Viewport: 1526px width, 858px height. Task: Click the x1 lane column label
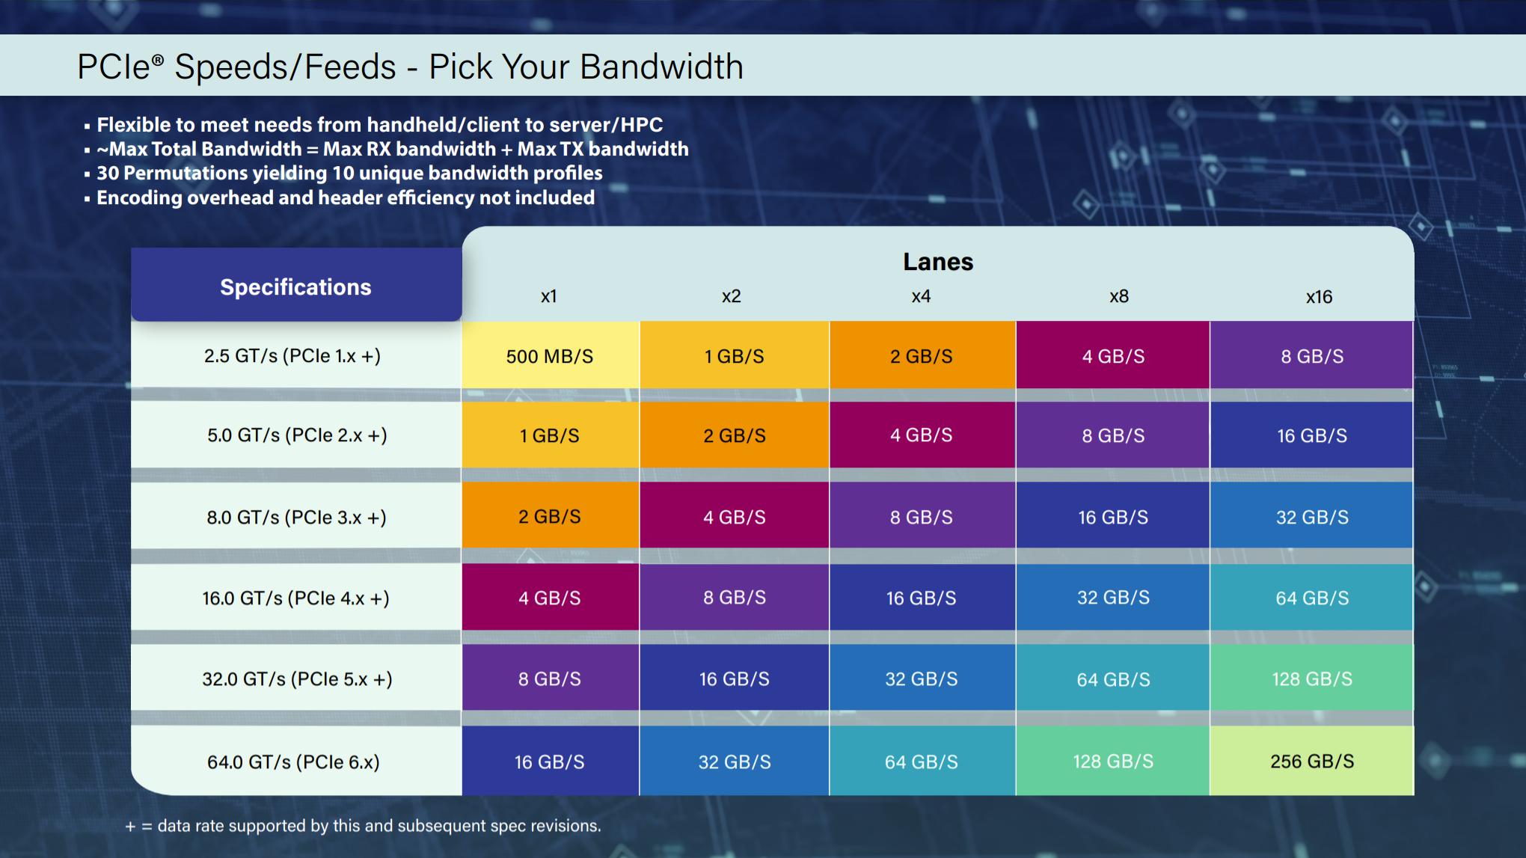[x=549, y=296]
